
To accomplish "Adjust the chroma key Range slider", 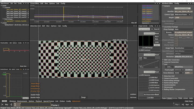I will pos(149,48).
